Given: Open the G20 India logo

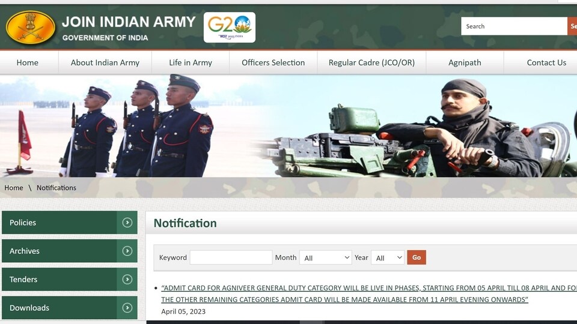Looking at the screenshot, I should tap(229, 27).
